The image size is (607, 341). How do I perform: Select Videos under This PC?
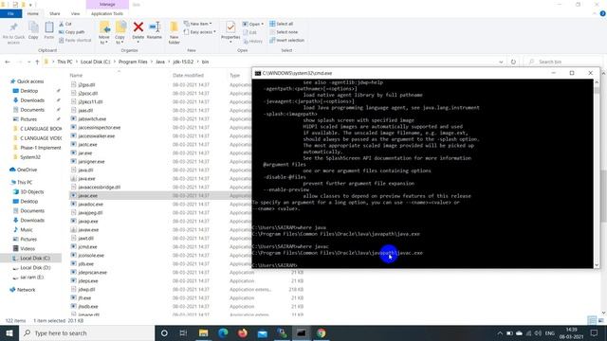(28, 248)
